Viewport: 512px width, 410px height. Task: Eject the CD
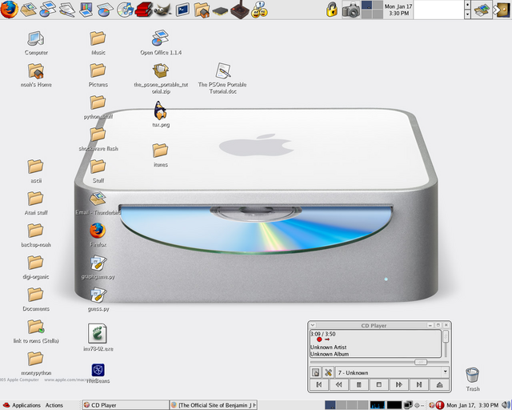pos(439,384)
